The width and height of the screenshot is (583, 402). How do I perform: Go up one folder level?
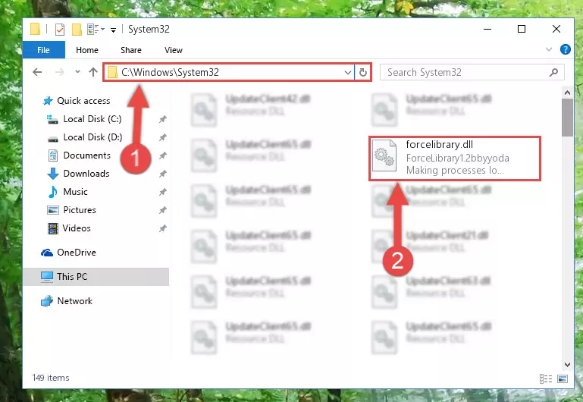[93, 72]
